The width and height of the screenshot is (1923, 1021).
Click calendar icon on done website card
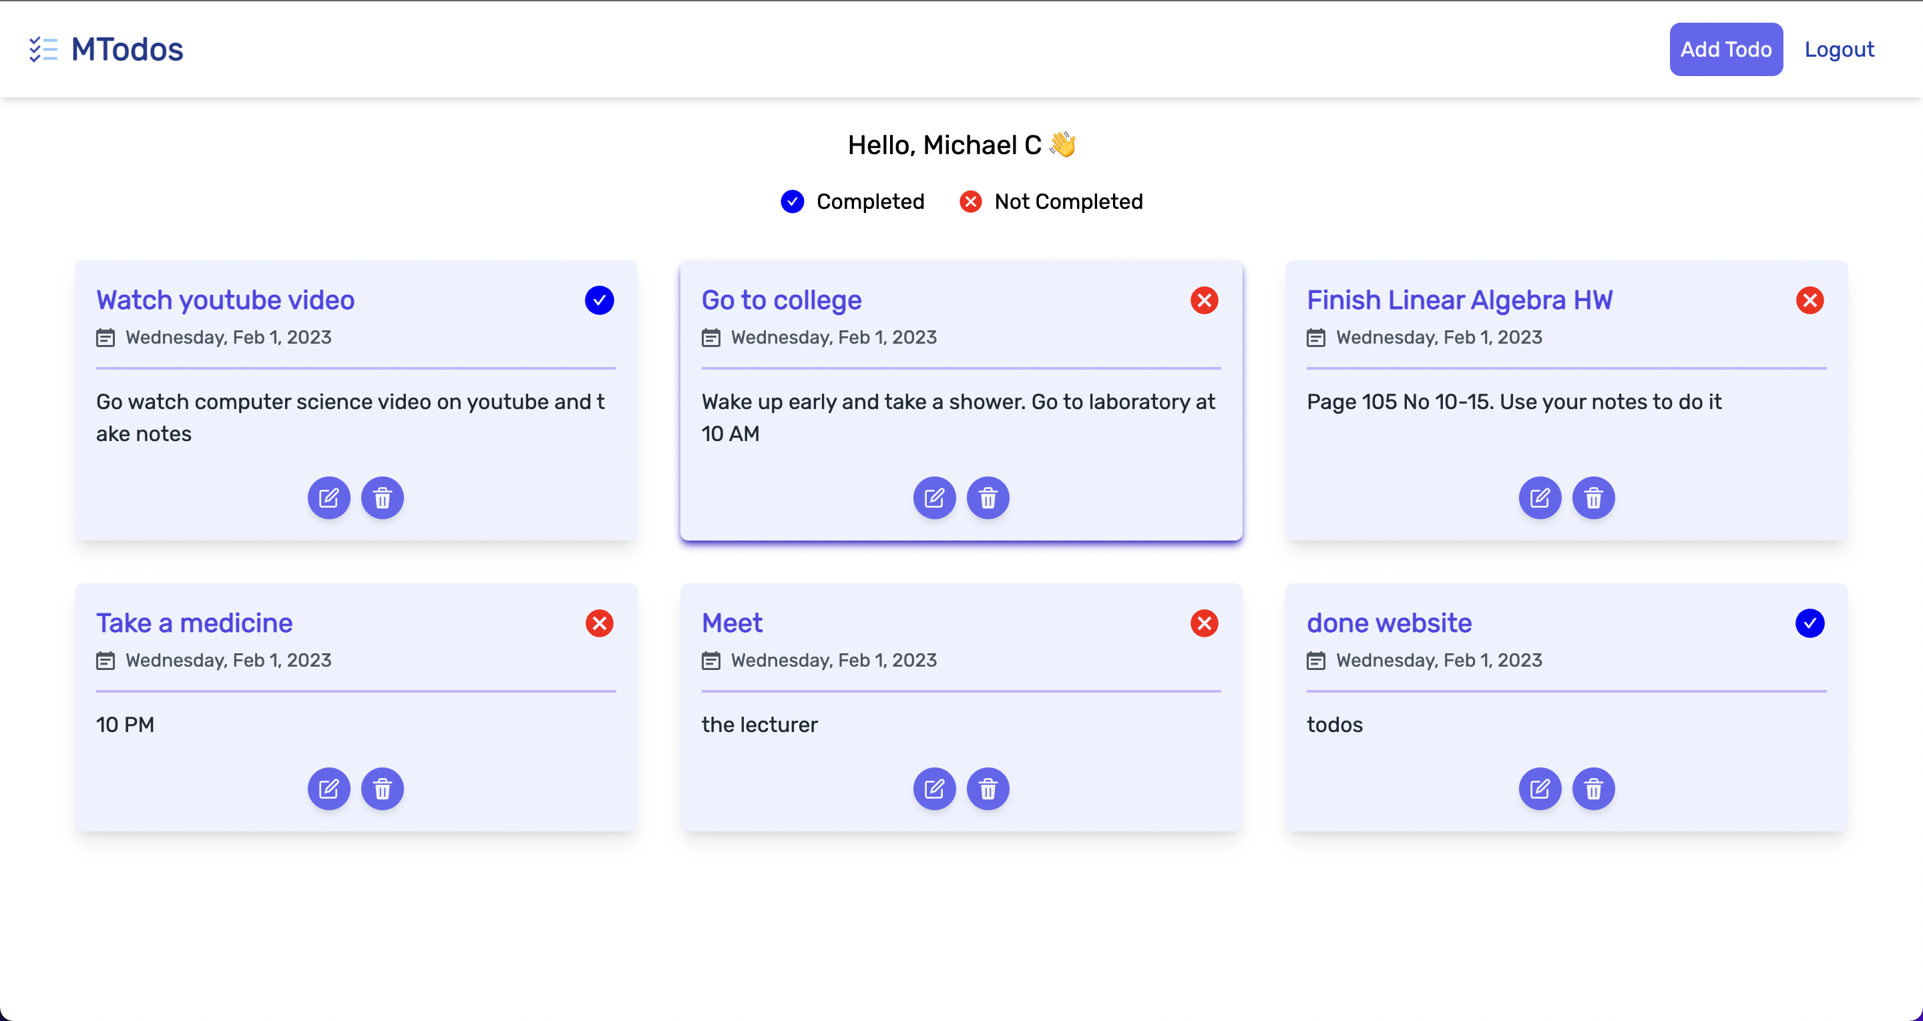[x=1316, y=661]
